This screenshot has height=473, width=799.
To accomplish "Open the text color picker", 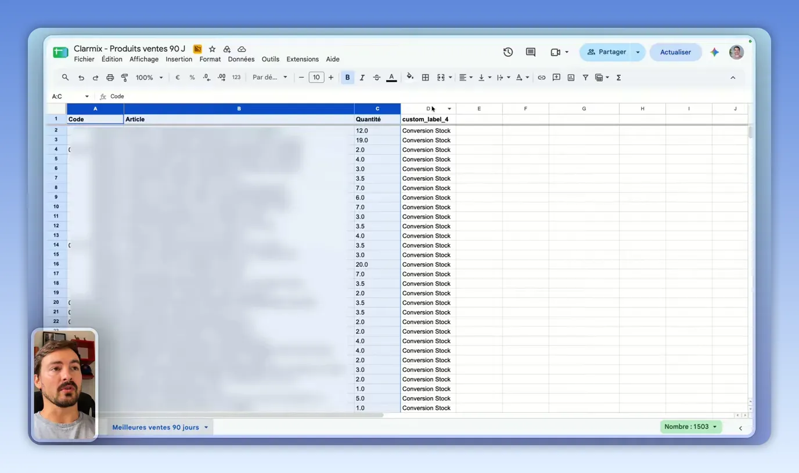I will (x=391, y=78).
